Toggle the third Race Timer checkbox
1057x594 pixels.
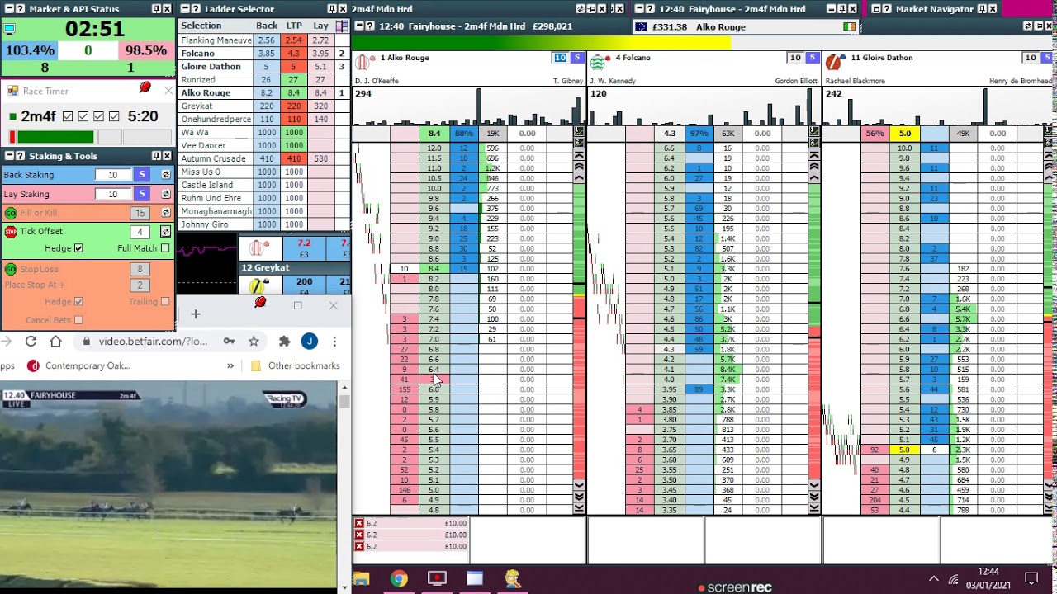[x=98, y=116]
